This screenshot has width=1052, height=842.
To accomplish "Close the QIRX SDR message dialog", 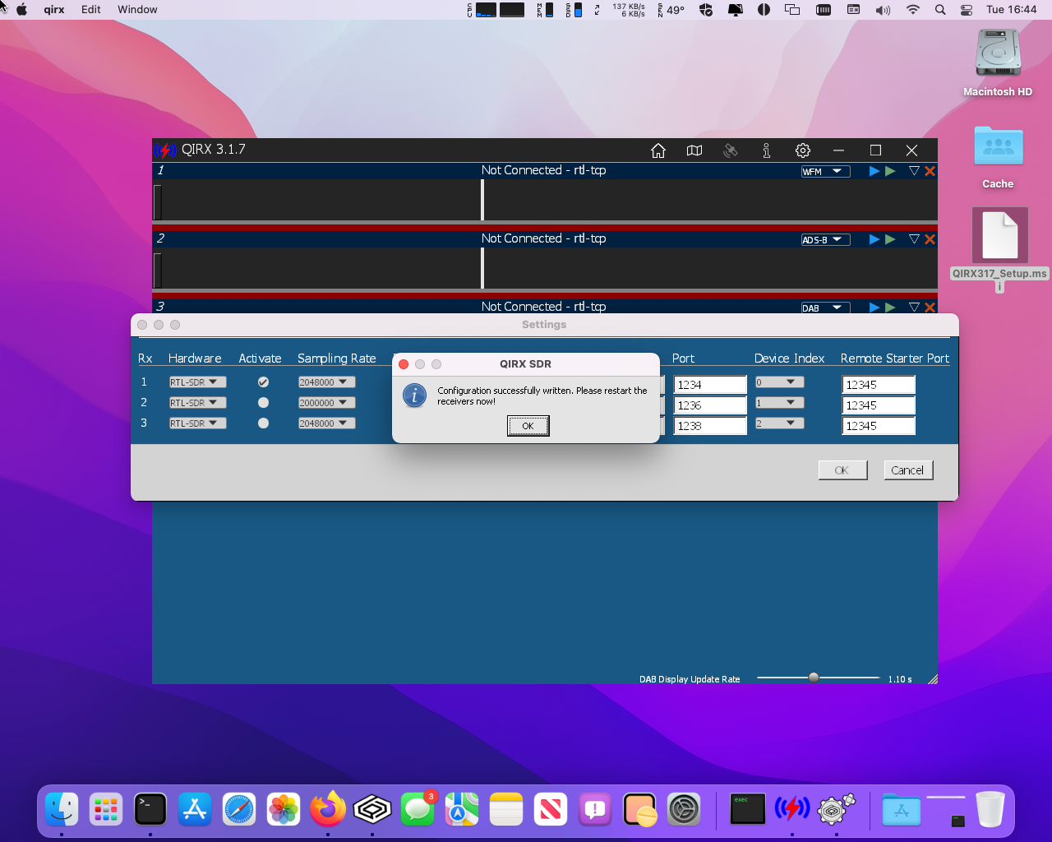I will (x=404, y=364).
